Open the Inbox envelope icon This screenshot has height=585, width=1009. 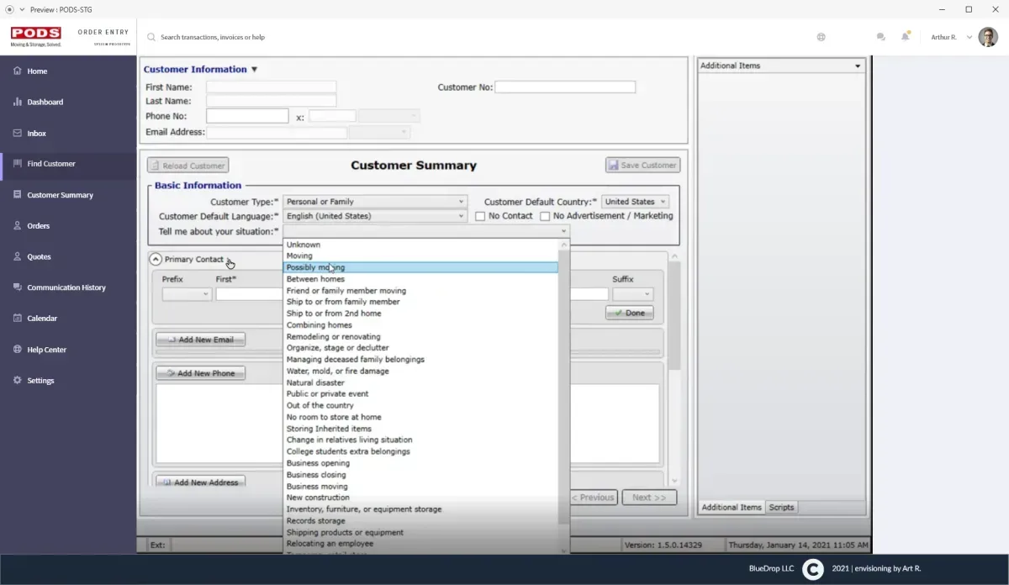pyautogui.click(x=18, y=133)
